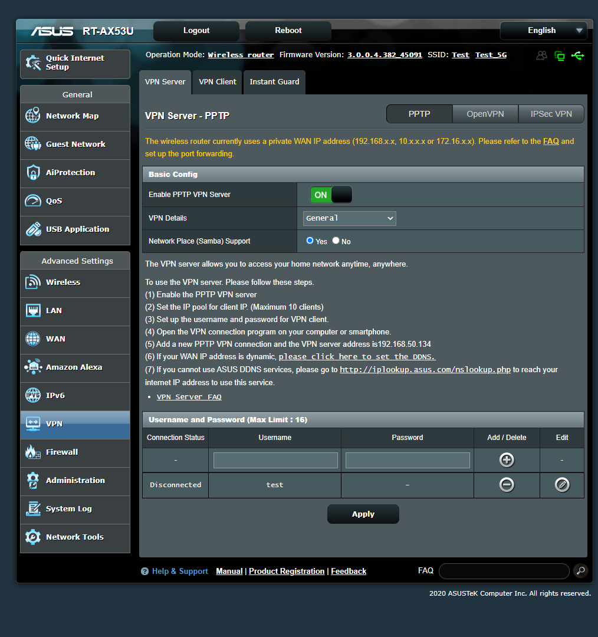Edit the test user with pencil icon
The image size is (598, 637).
point(561,484)
